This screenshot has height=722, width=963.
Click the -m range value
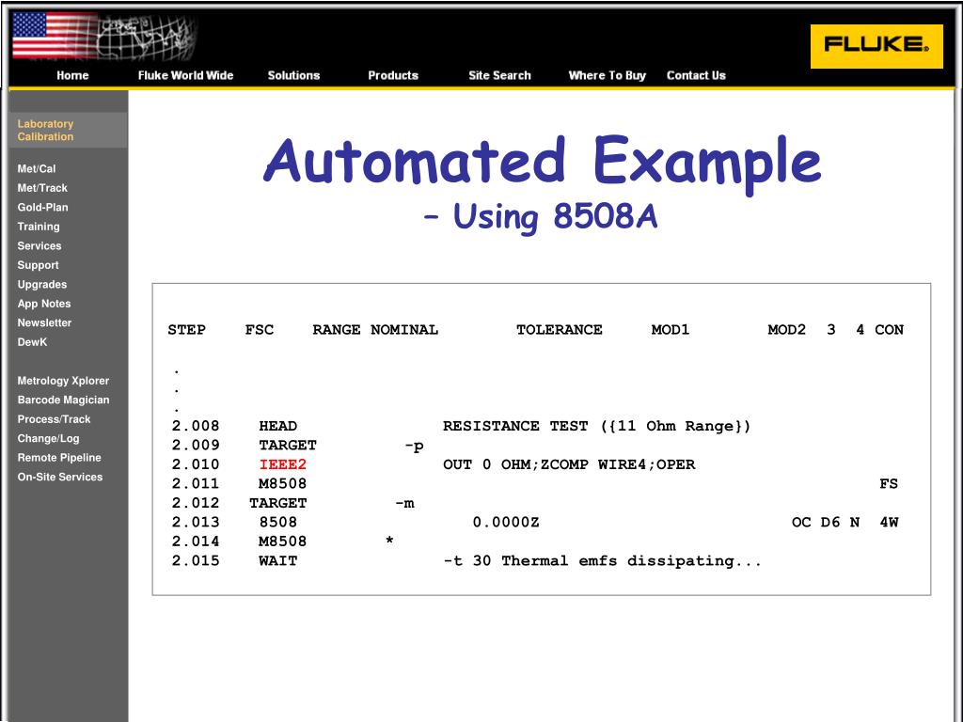point(404,504)
